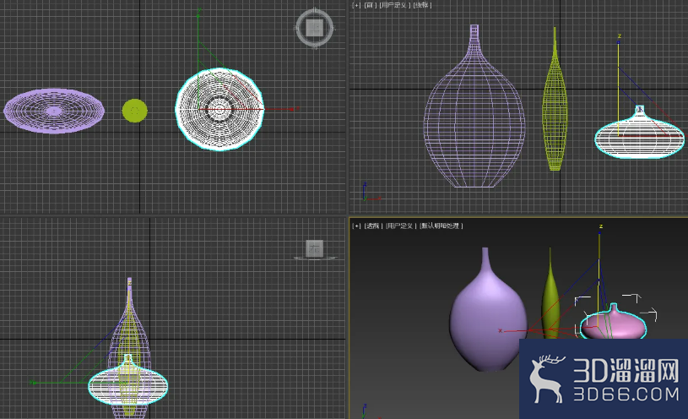This screenshot has height=419, width=688.
Task: Open the [+] menu in the perspective viewport
Action: click(356, 226)
